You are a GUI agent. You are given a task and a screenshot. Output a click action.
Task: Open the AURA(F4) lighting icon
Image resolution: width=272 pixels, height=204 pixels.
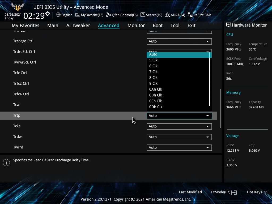pyautogui.click(x=168, y=15)
